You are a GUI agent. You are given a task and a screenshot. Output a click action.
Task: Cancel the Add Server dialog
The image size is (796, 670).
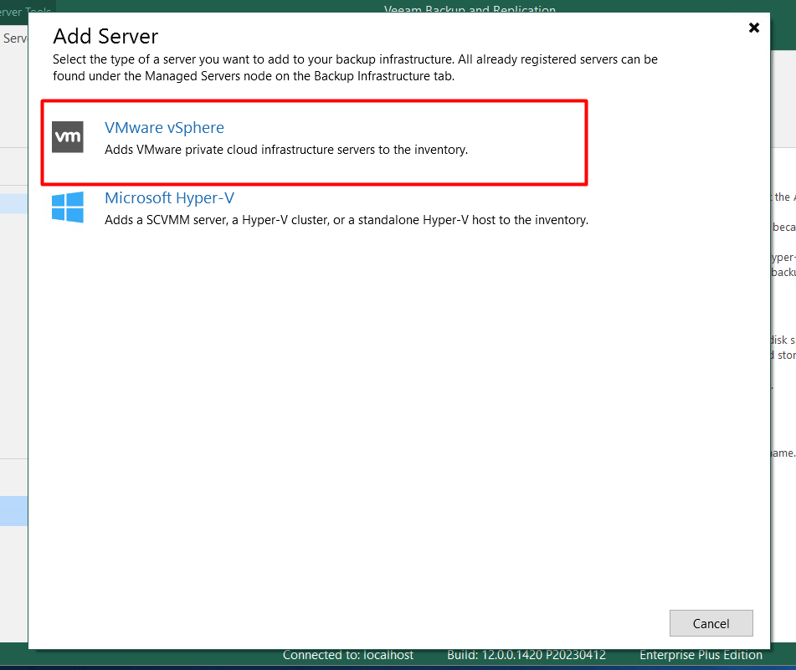pyautogui.click(x=711, y=623)
